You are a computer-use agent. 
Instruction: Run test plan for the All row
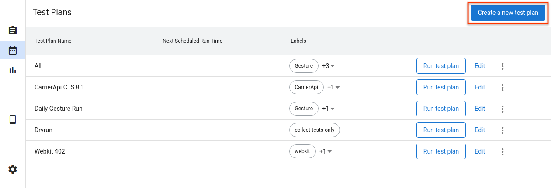[441, 66]
